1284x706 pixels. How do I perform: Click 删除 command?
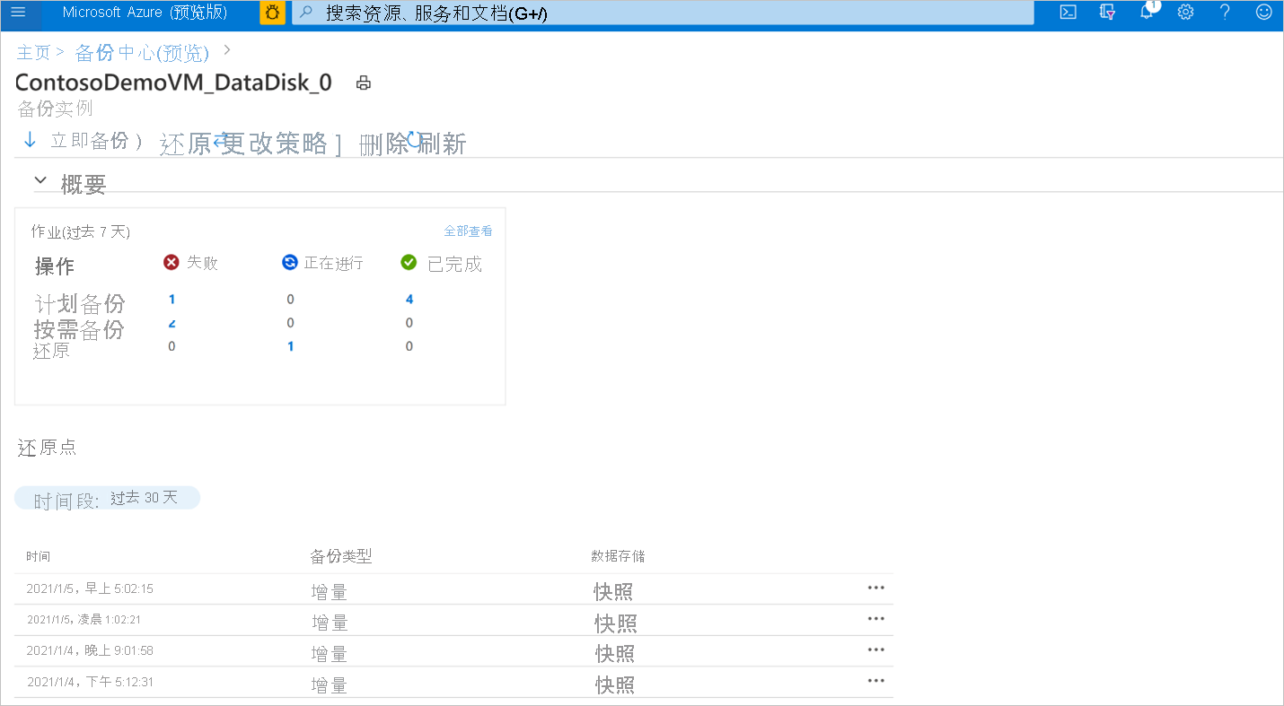(384, 144)
